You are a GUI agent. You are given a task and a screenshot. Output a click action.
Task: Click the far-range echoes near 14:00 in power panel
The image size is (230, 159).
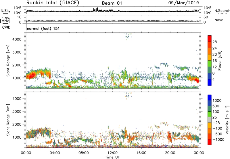pyautogui.click(x=128, y=36)
